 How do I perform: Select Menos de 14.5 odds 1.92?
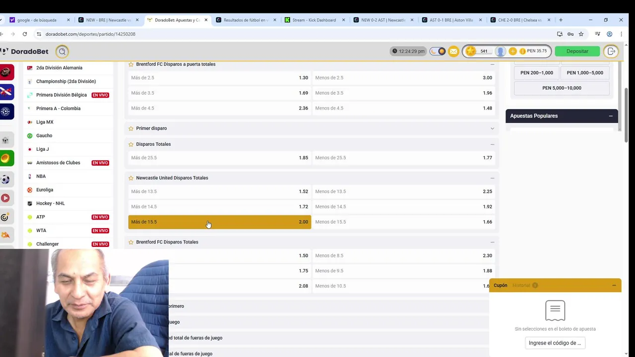click(403, 207)
